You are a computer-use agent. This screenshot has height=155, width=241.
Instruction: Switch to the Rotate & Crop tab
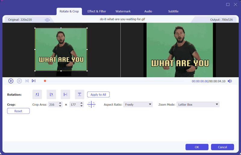point(69,11)
